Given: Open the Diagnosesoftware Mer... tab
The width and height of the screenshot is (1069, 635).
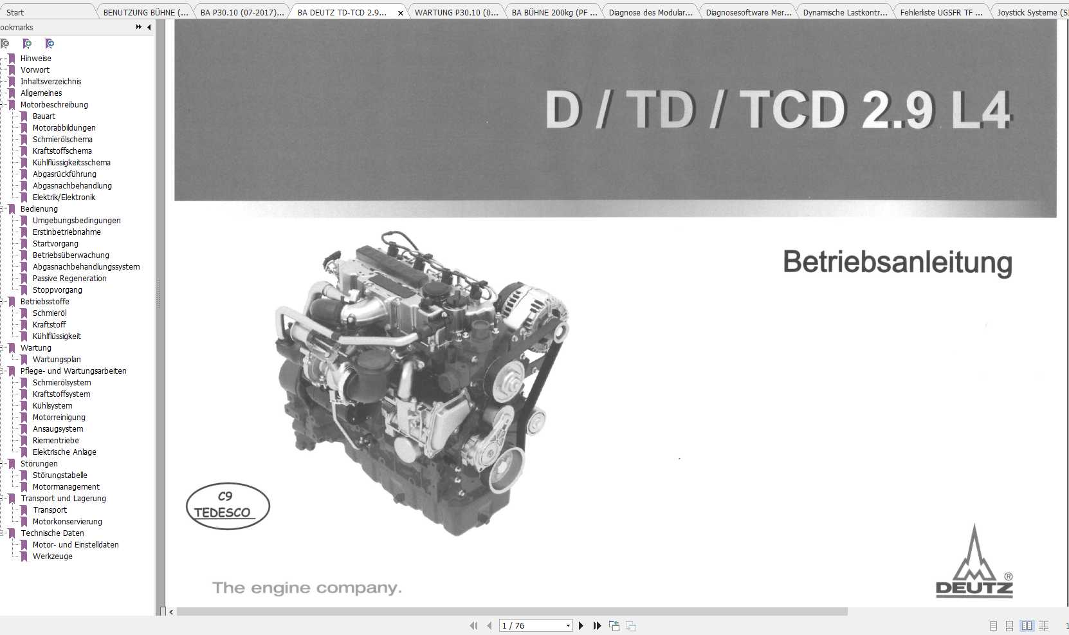Looking at the screenshot, I should click(x=748, y=12).
